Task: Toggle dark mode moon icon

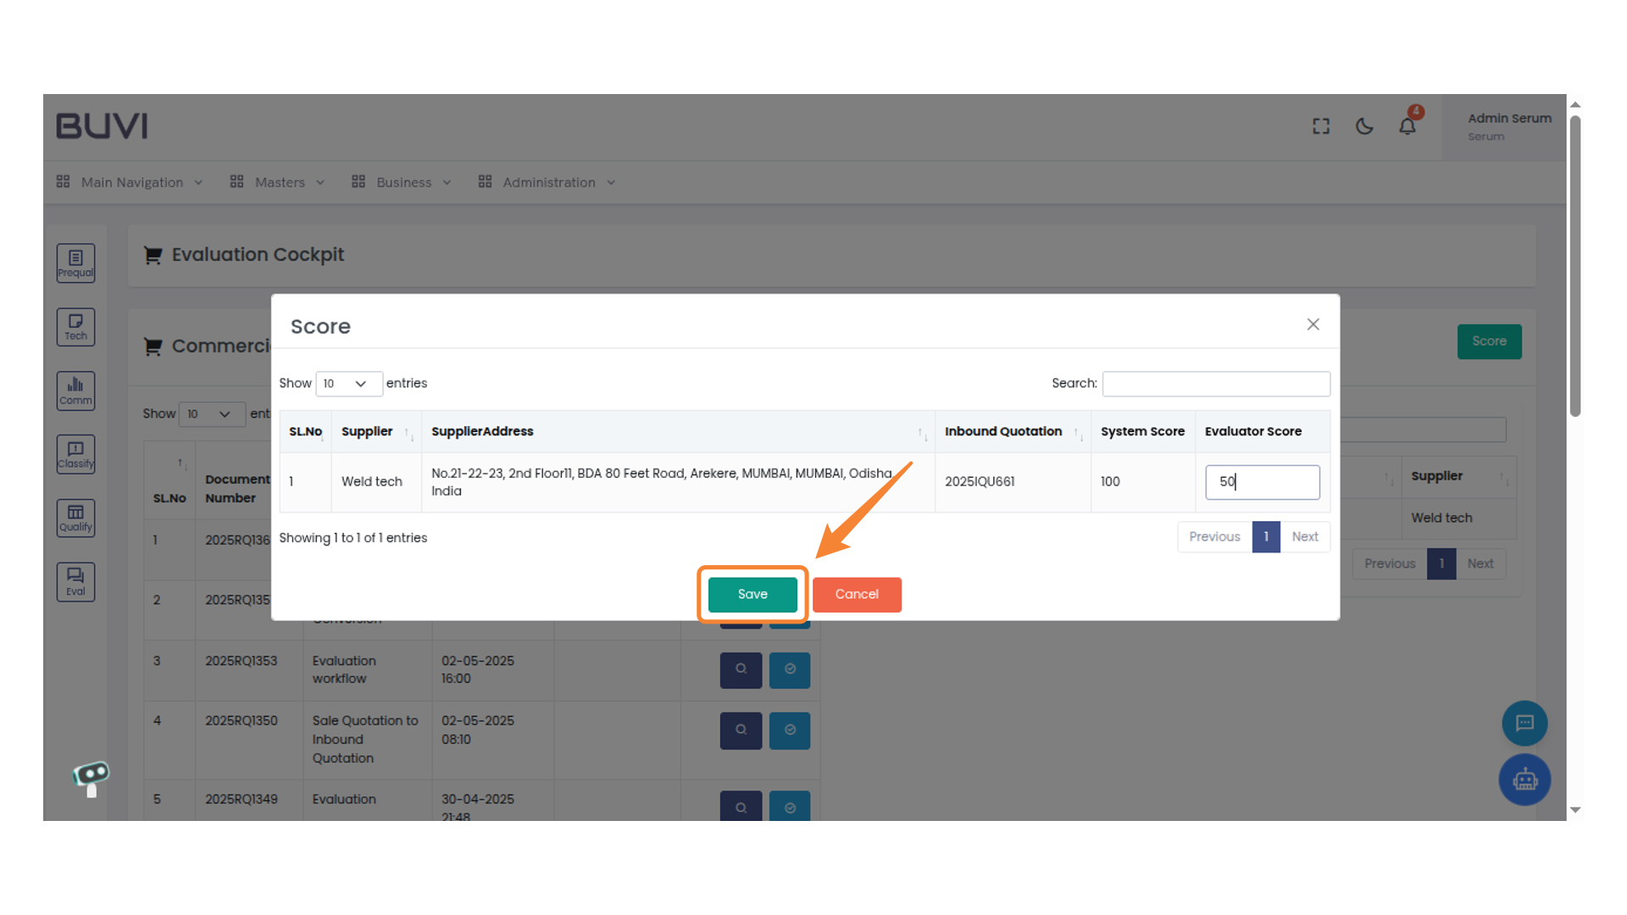Action: click(x=1363, y=126)
